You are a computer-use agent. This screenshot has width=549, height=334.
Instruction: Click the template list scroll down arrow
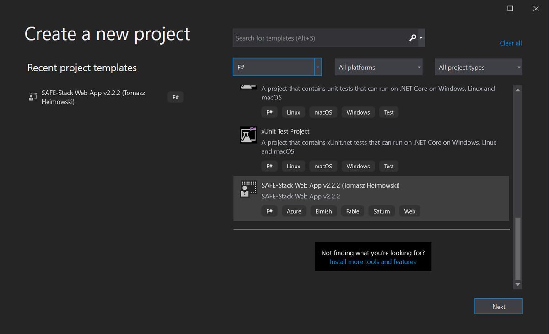(x=517, y=285)
